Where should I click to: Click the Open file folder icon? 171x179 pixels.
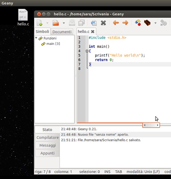(56, 23)
